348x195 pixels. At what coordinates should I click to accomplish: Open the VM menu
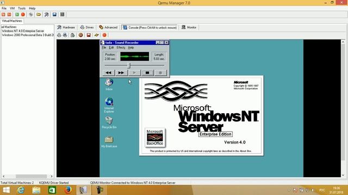12,8
